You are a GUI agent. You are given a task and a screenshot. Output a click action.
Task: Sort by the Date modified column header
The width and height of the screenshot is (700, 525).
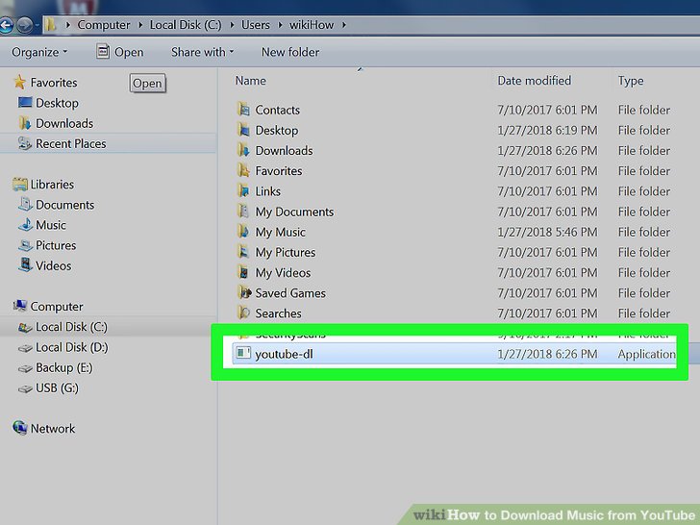(x=535, y=81)
